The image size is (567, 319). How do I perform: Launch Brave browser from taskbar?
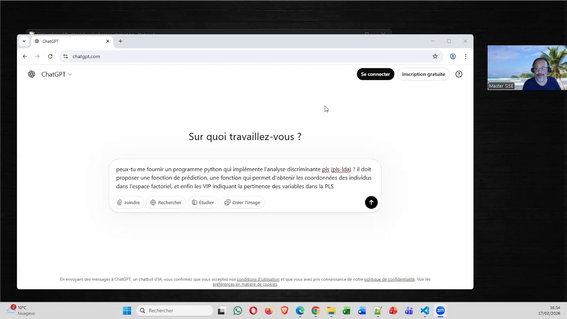point(284,311)
